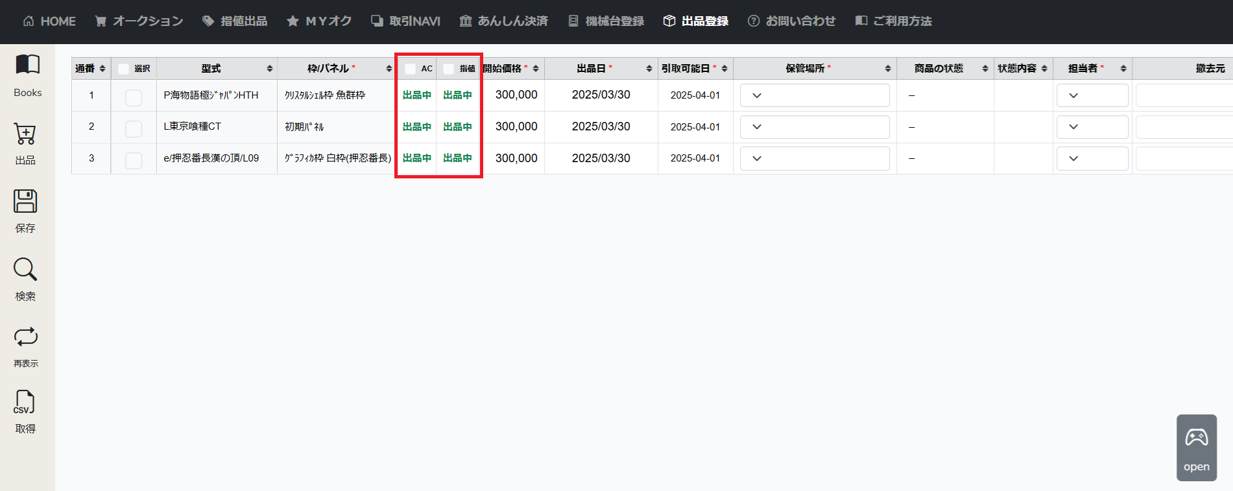Sort by 出品日 column arrows

point(649,69)
